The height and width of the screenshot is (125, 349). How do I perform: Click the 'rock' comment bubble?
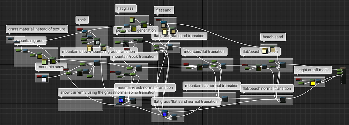tap(82, 20)
